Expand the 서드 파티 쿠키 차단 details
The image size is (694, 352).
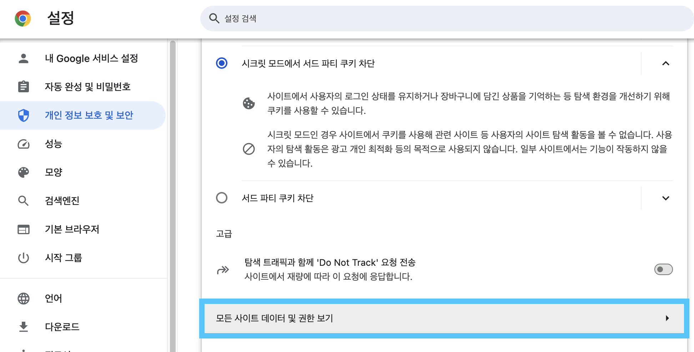click(x=665, y=198)
